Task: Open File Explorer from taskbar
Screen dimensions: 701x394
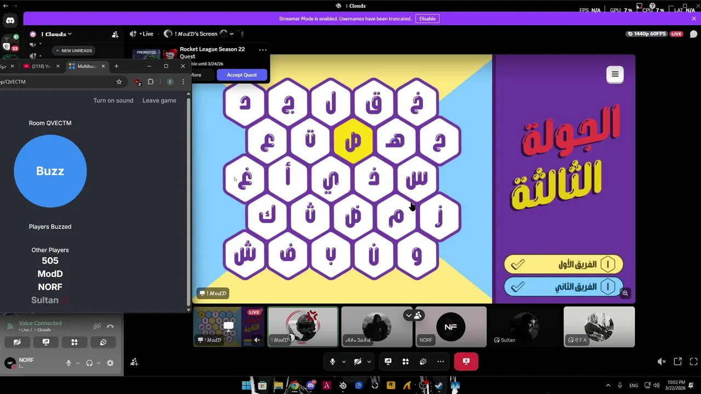Action: tap(278, 385)
